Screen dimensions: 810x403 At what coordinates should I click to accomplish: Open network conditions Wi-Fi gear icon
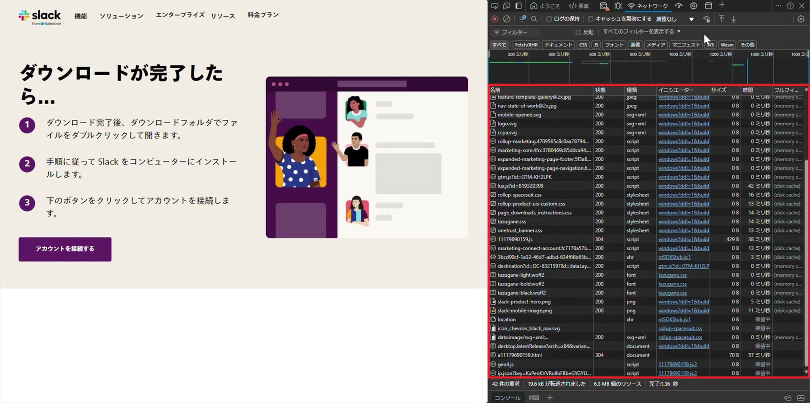coord(707,19)
